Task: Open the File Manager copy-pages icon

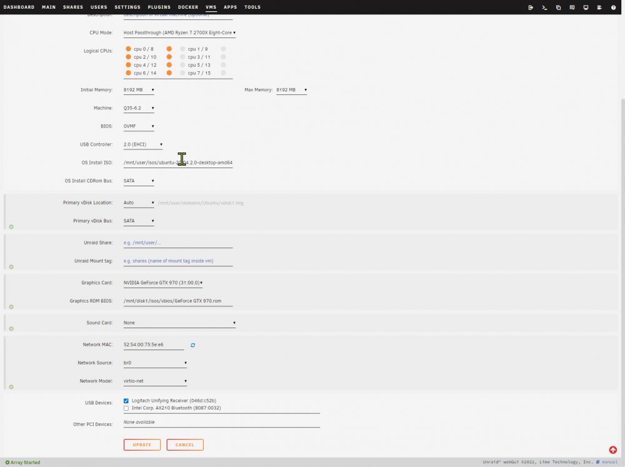Action: (x=558, y=7)
